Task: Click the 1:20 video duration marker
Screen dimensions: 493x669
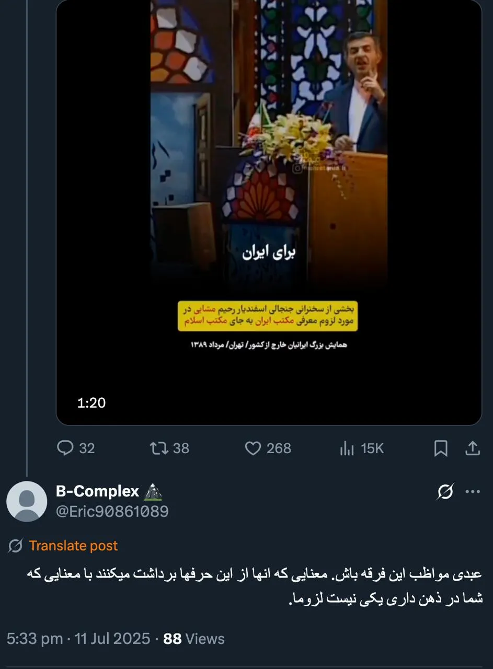Action: pos(92,402)
